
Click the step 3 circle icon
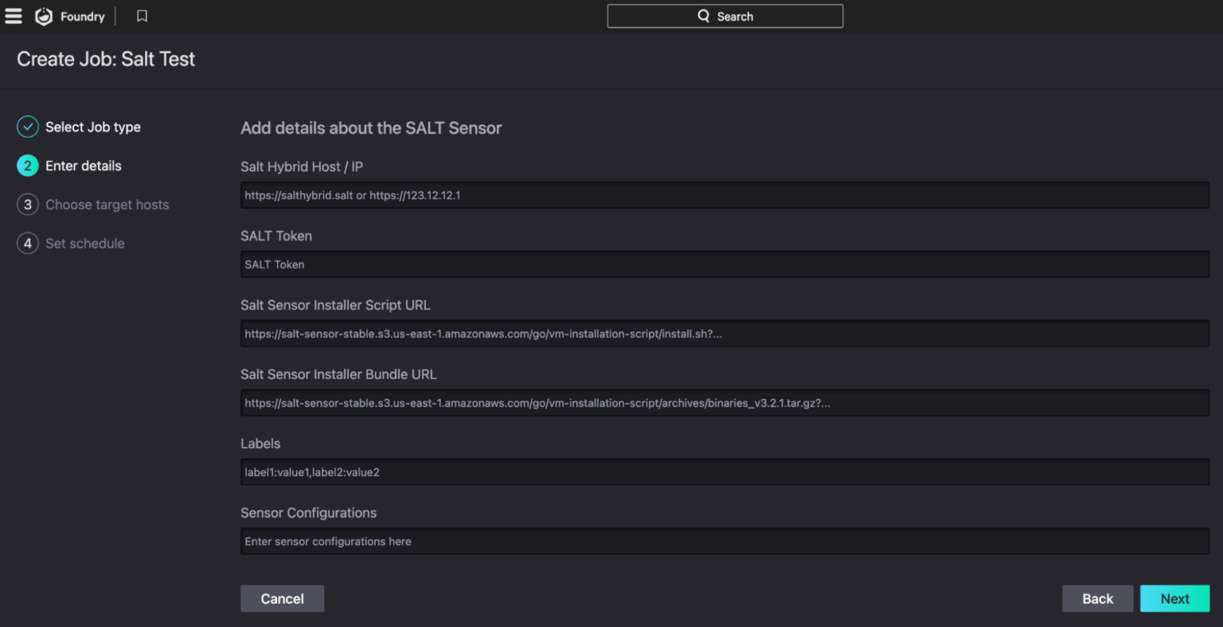(27, 204)
